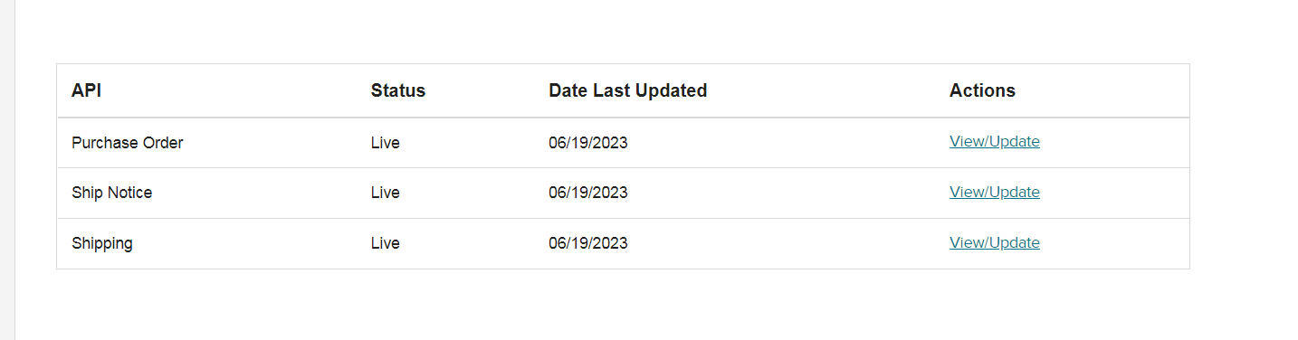This screenshot has height=340, width=1298.
Task: Select the Date Last Updated header
Action: coord(627,90)
